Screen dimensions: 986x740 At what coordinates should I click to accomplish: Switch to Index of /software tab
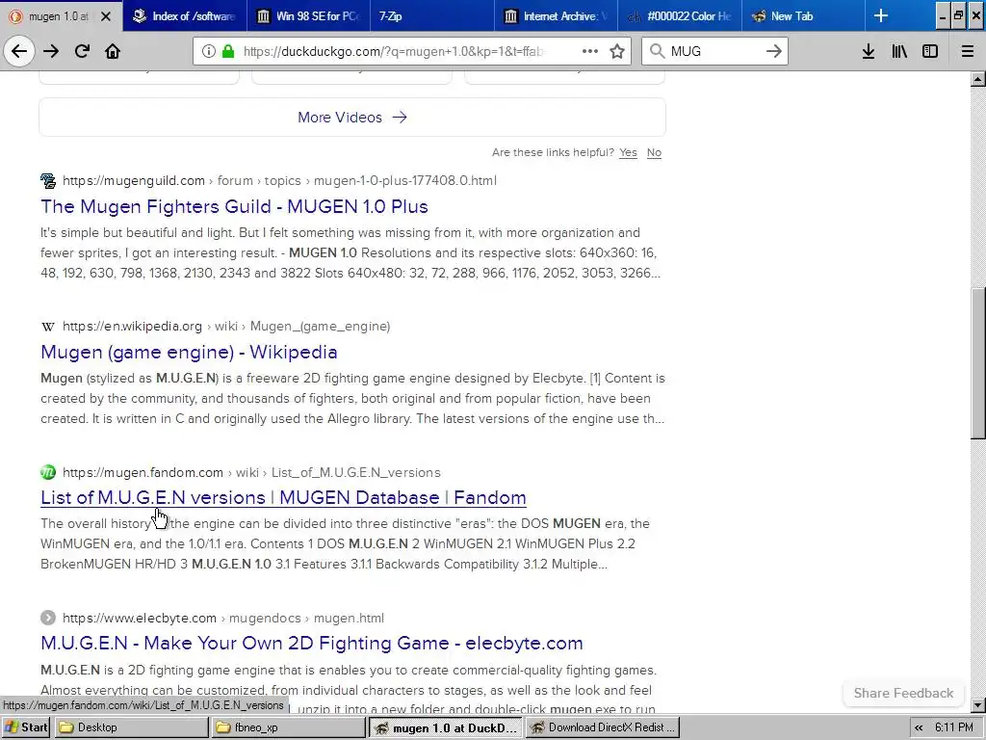pos(184,15)
